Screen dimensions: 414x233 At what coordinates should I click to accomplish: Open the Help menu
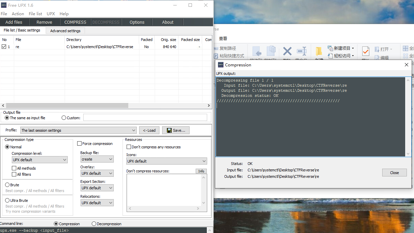[x=64, y=14]
